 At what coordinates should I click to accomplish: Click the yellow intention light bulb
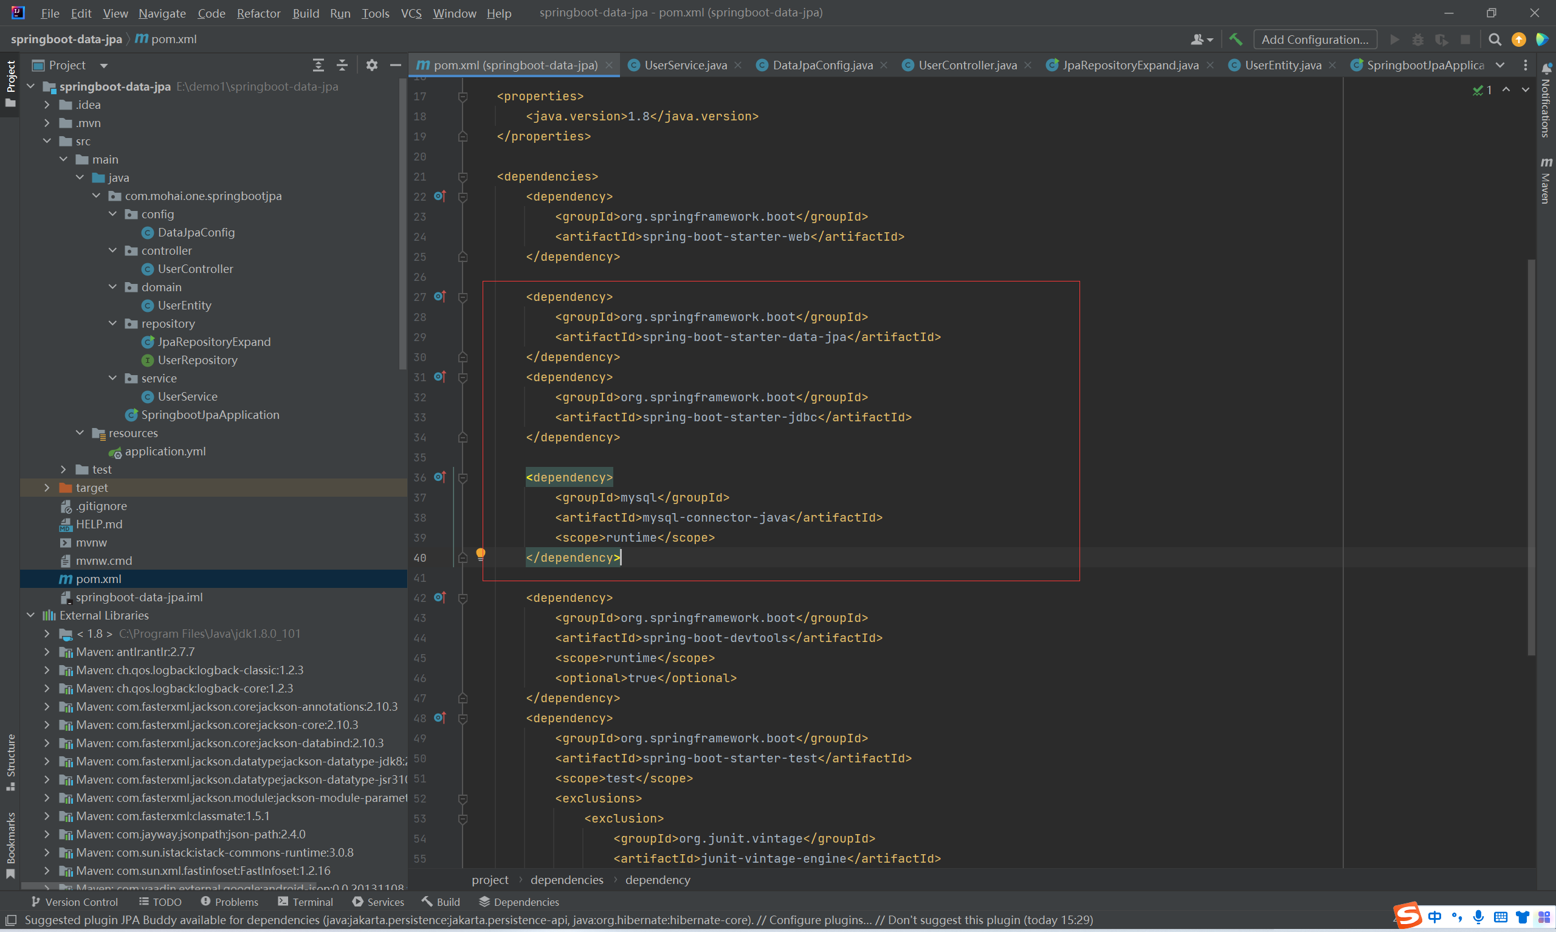480,554
